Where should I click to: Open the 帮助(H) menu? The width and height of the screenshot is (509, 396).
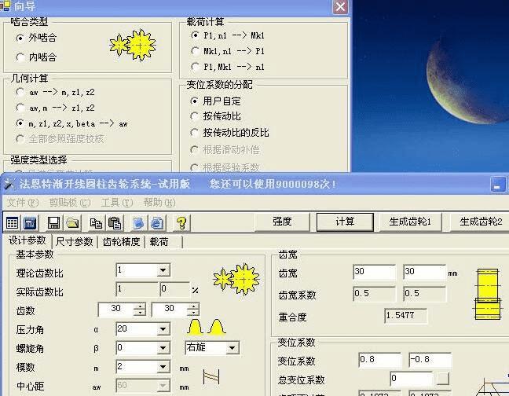(159, 203)
